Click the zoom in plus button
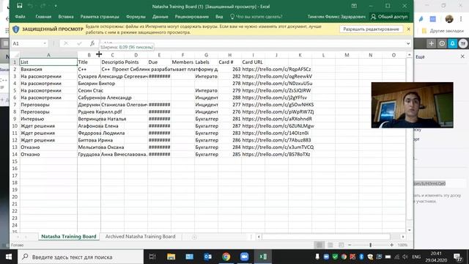The width and height of the screenshot is (469, 264). click(x=391, y=245)
